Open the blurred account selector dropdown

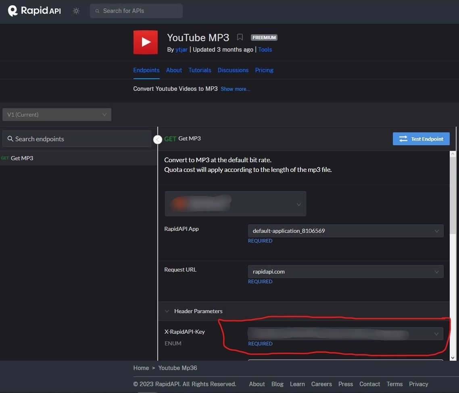236,204
